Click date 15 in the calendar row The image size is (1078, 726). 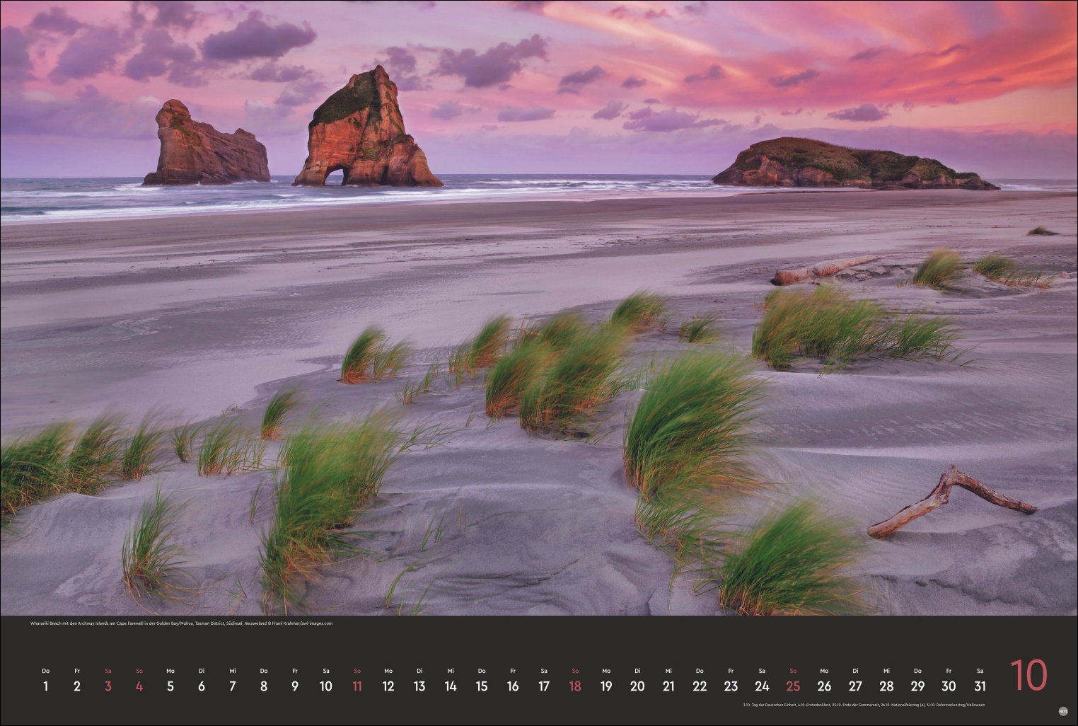click(482, 686)
